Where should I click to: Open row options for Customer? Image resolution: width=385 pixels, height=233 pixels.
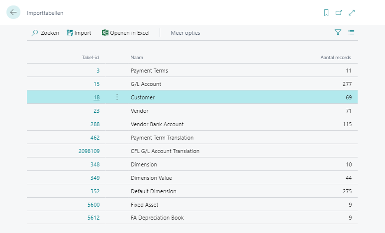(x=117, y=97)
